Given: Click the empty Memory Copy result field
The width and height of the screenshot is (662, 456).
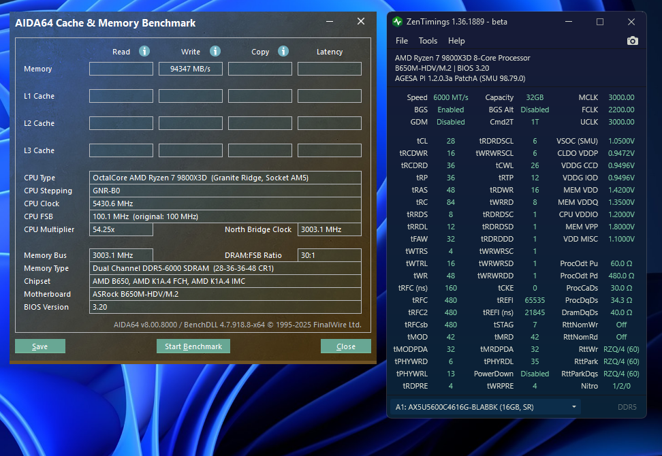Looking at the screenshot, I should click(x=260, y=69).
